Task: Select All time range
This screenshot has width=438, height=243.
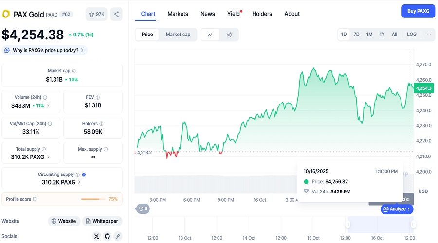Action: click(x=394, y=35)
